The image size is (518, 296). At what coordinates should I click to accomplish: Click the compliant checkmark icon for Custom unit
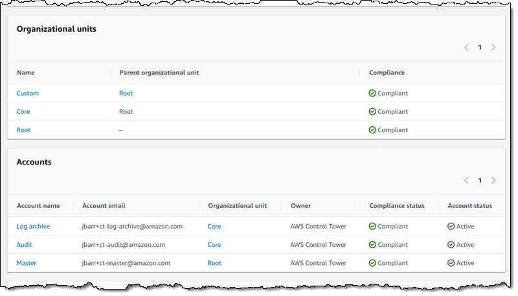pyautogui.click(x=372, y=93)
